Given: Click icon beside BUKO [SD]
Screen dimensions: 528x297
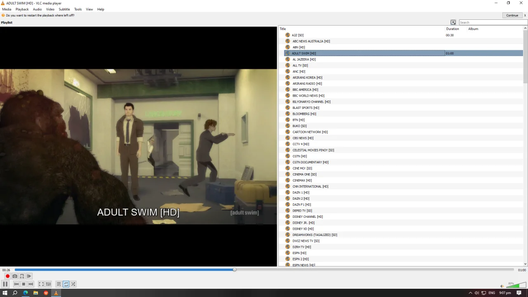Looking at the screenshot, I should point(288,126).
